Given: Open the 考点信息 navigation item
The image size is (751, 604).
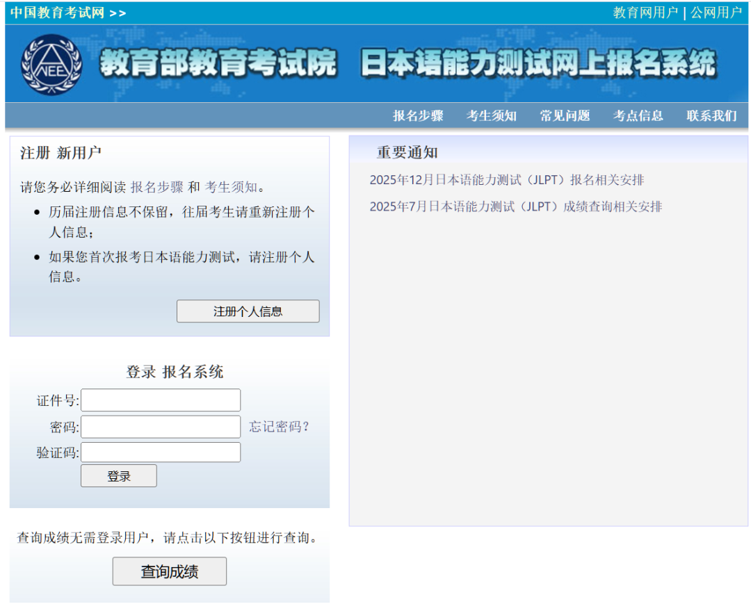Looking at the screenshot, I should pyautogui.click(x=638, y=116).
